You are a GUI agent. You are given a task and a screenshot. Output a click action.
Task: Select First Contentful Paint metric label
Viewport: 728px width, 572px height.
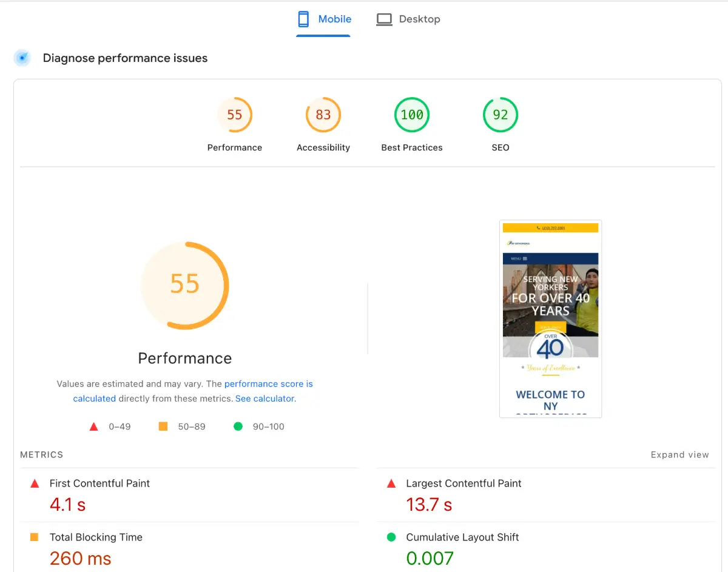pos(99,483)
